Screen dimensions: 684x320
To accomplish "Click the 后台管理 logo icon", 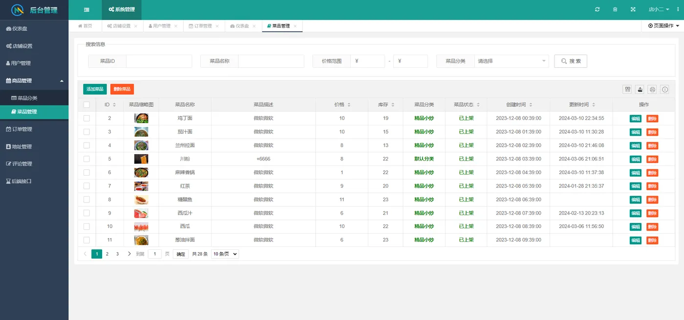I will 18,10.
